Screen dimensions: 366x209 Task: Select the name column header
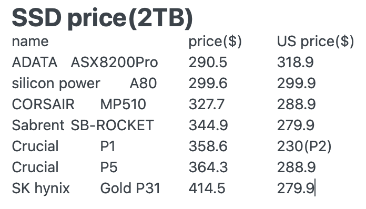pos(30,41)
